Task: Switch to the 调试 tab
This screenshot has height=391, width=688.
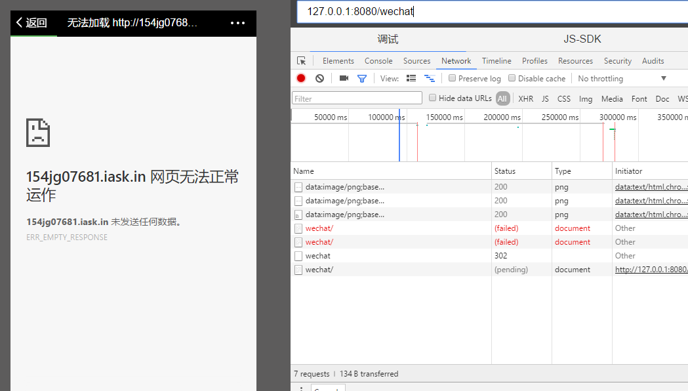Action: (x=388, y=39)
